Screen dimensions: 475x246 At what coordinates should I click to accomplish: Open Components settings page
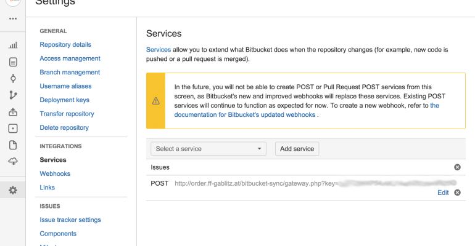coord(58,234)
